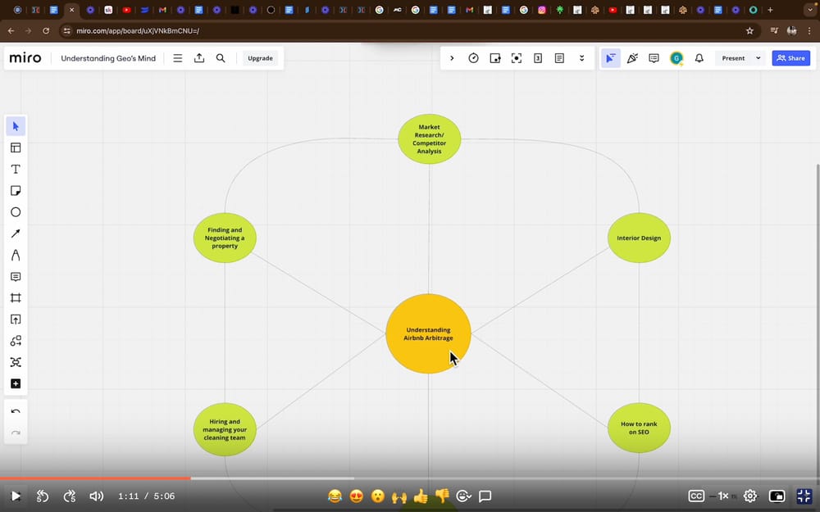The height and width of the screenshot is (512, 820).
Task: Click the user avatar G
Action: (676, 58)
